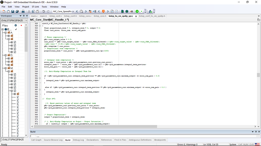The image size is (261, 146).
Task: Close the Workspace panel
Action: point(27,16)
